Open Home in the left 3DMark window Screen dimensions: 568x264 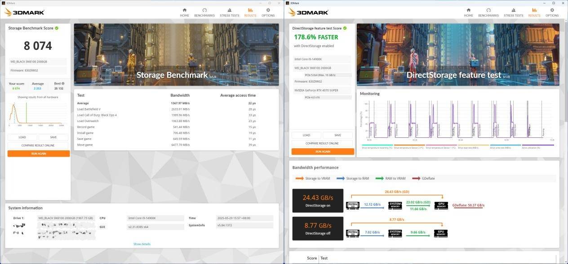point(184,12)
